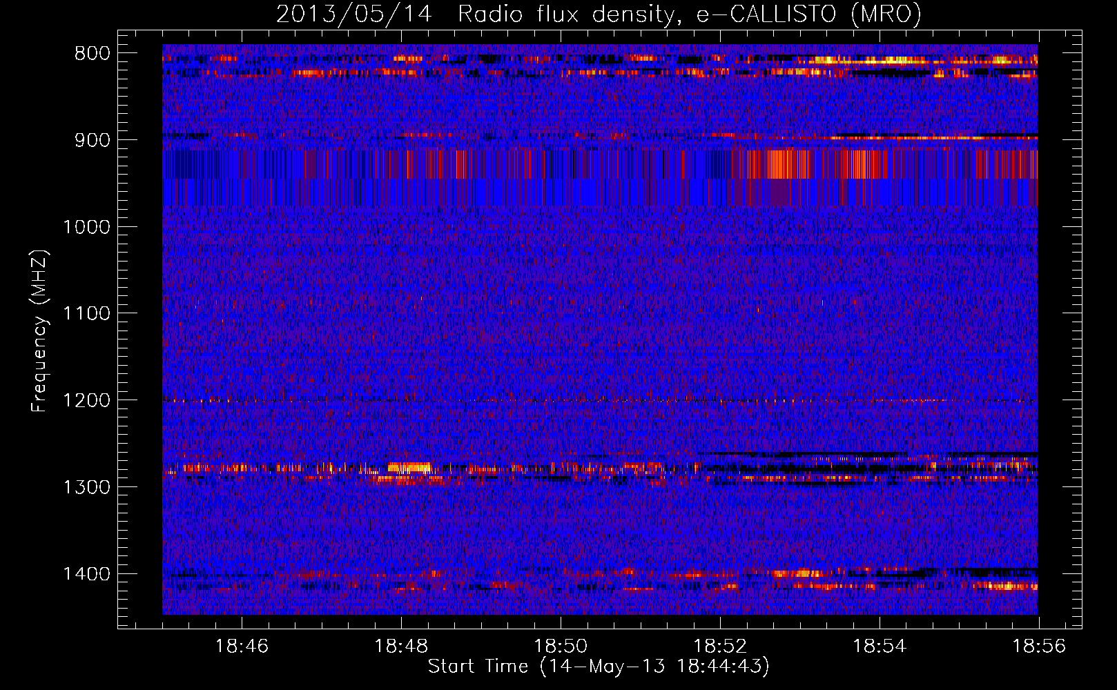The image size is (1117, 690).
Task: Click the 900 frequency tick label
Action: point(93,140)
